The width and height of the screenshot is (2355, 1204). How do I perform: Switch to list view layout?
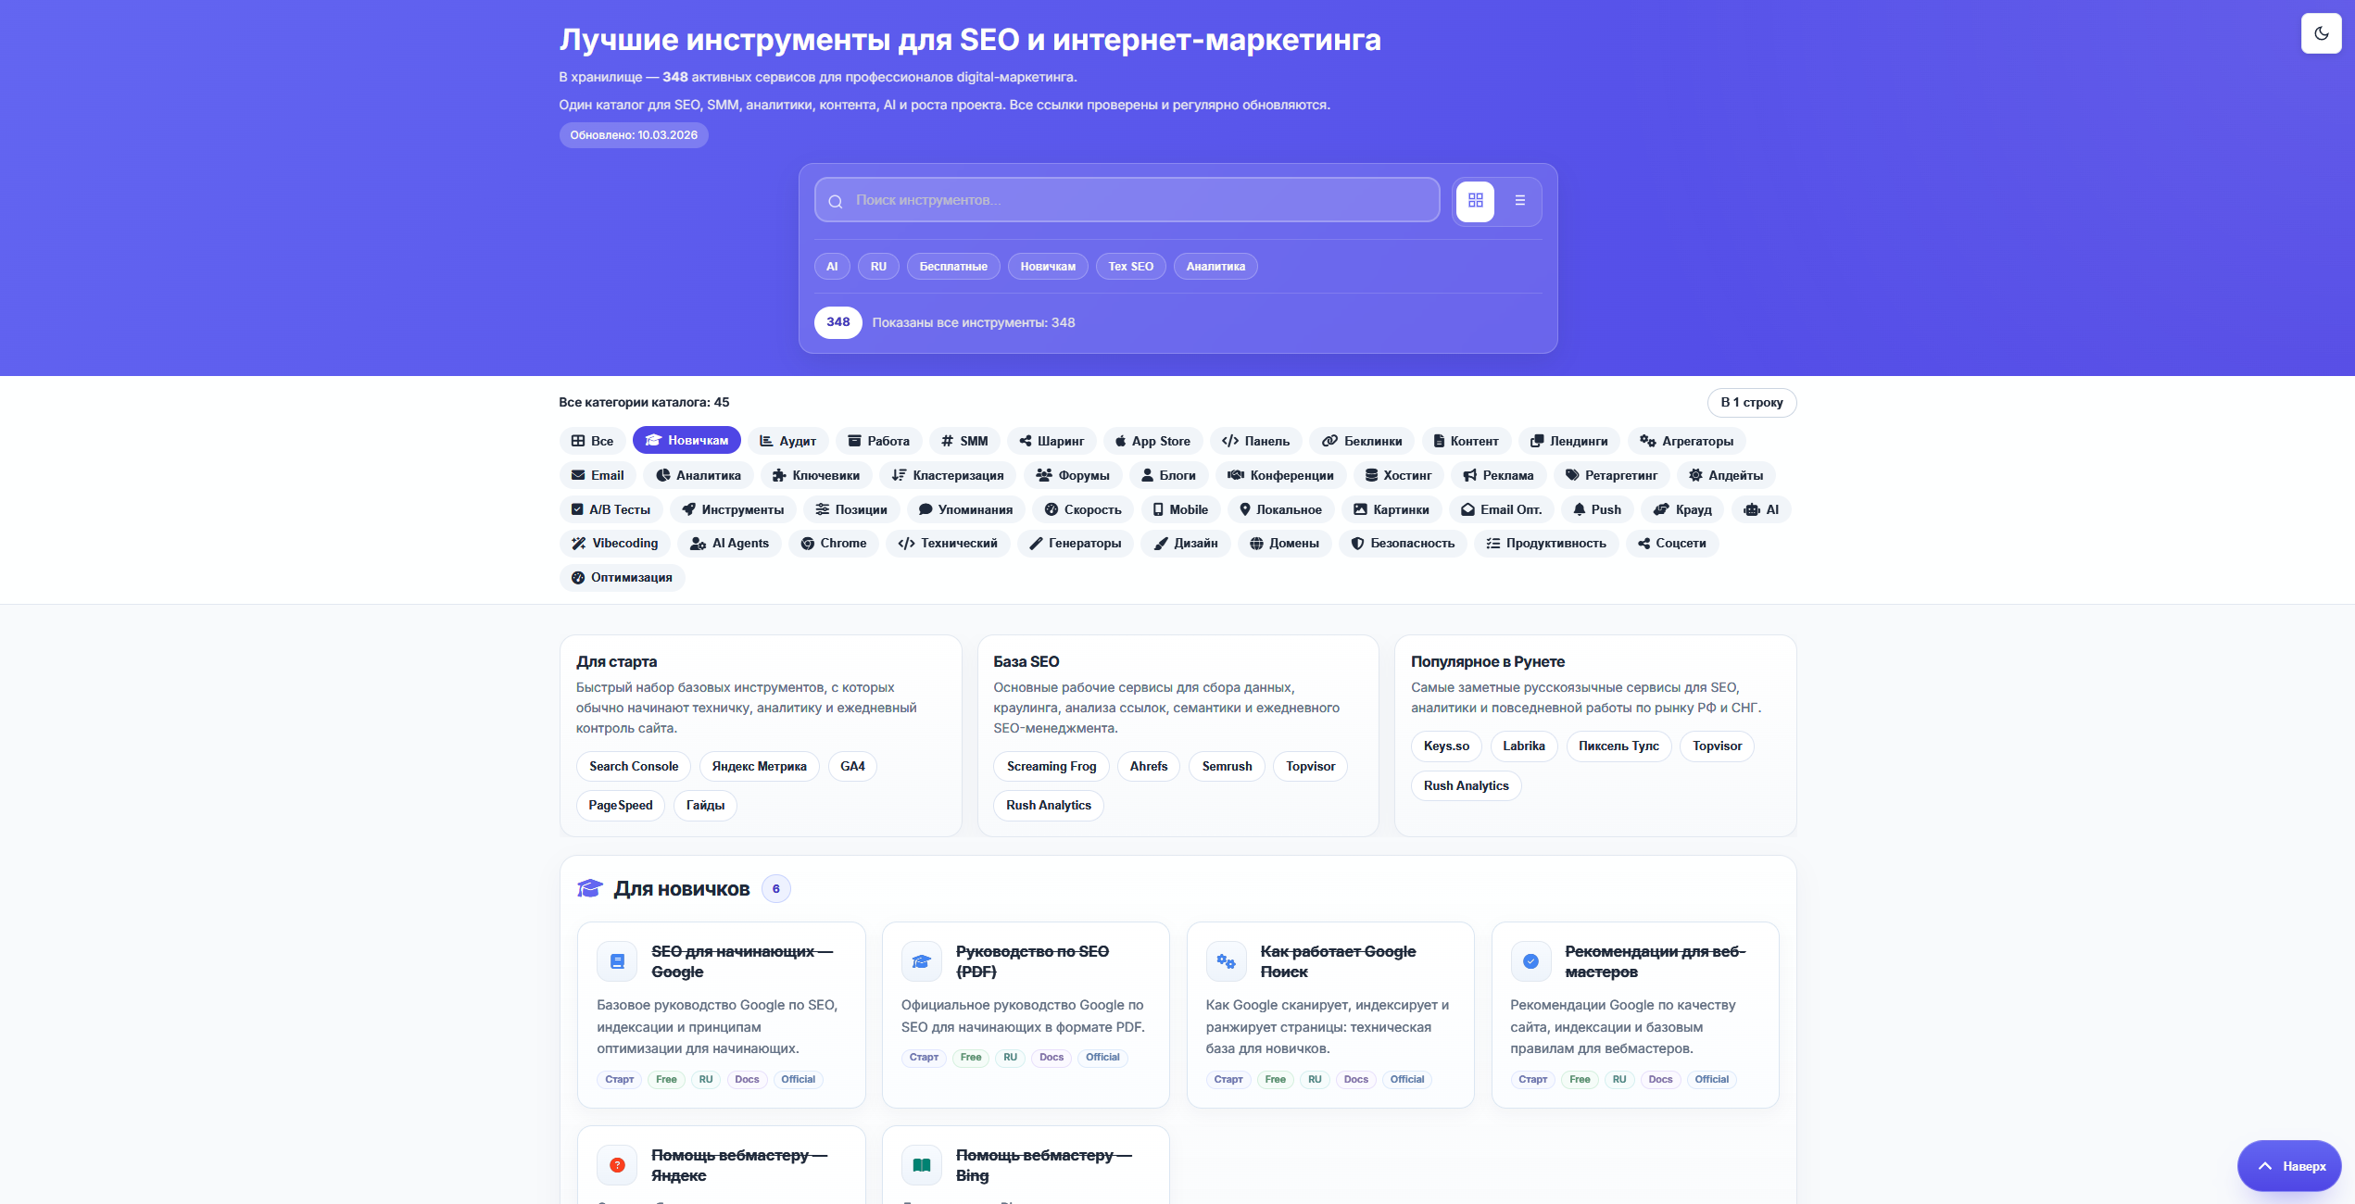pyautogui.click(x=1519, y=201)
